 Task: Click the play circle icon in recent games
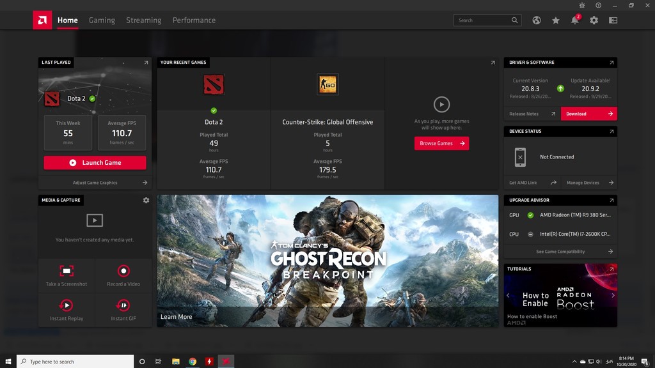[441, 104]
